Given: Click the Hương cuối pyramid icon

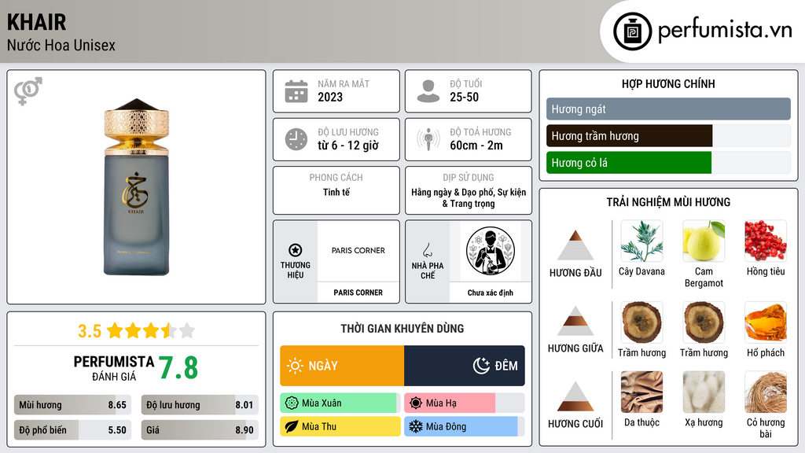Looking at the screenshot, I should [575, 396].
